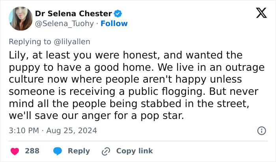The width and height of the screenshot is (276, 162).
Task: Click the Dr Selena Chester display name
Action: [x=74, y=13]
